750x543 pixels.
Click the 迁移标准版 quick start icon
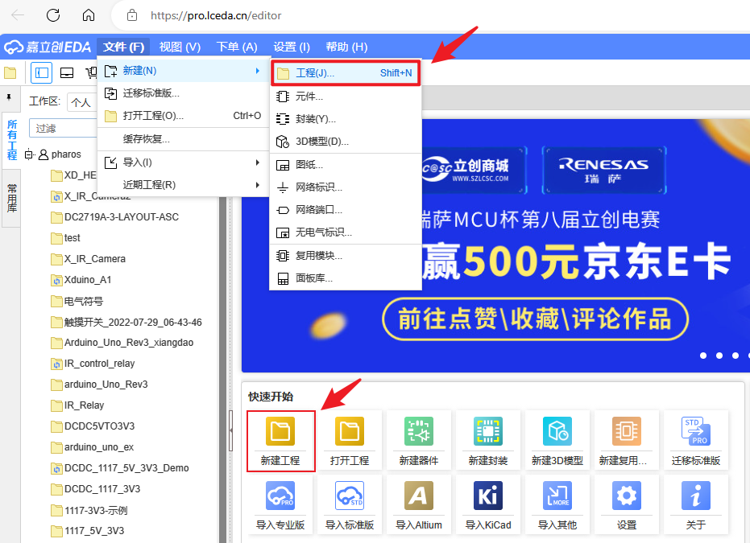point(696,431)
